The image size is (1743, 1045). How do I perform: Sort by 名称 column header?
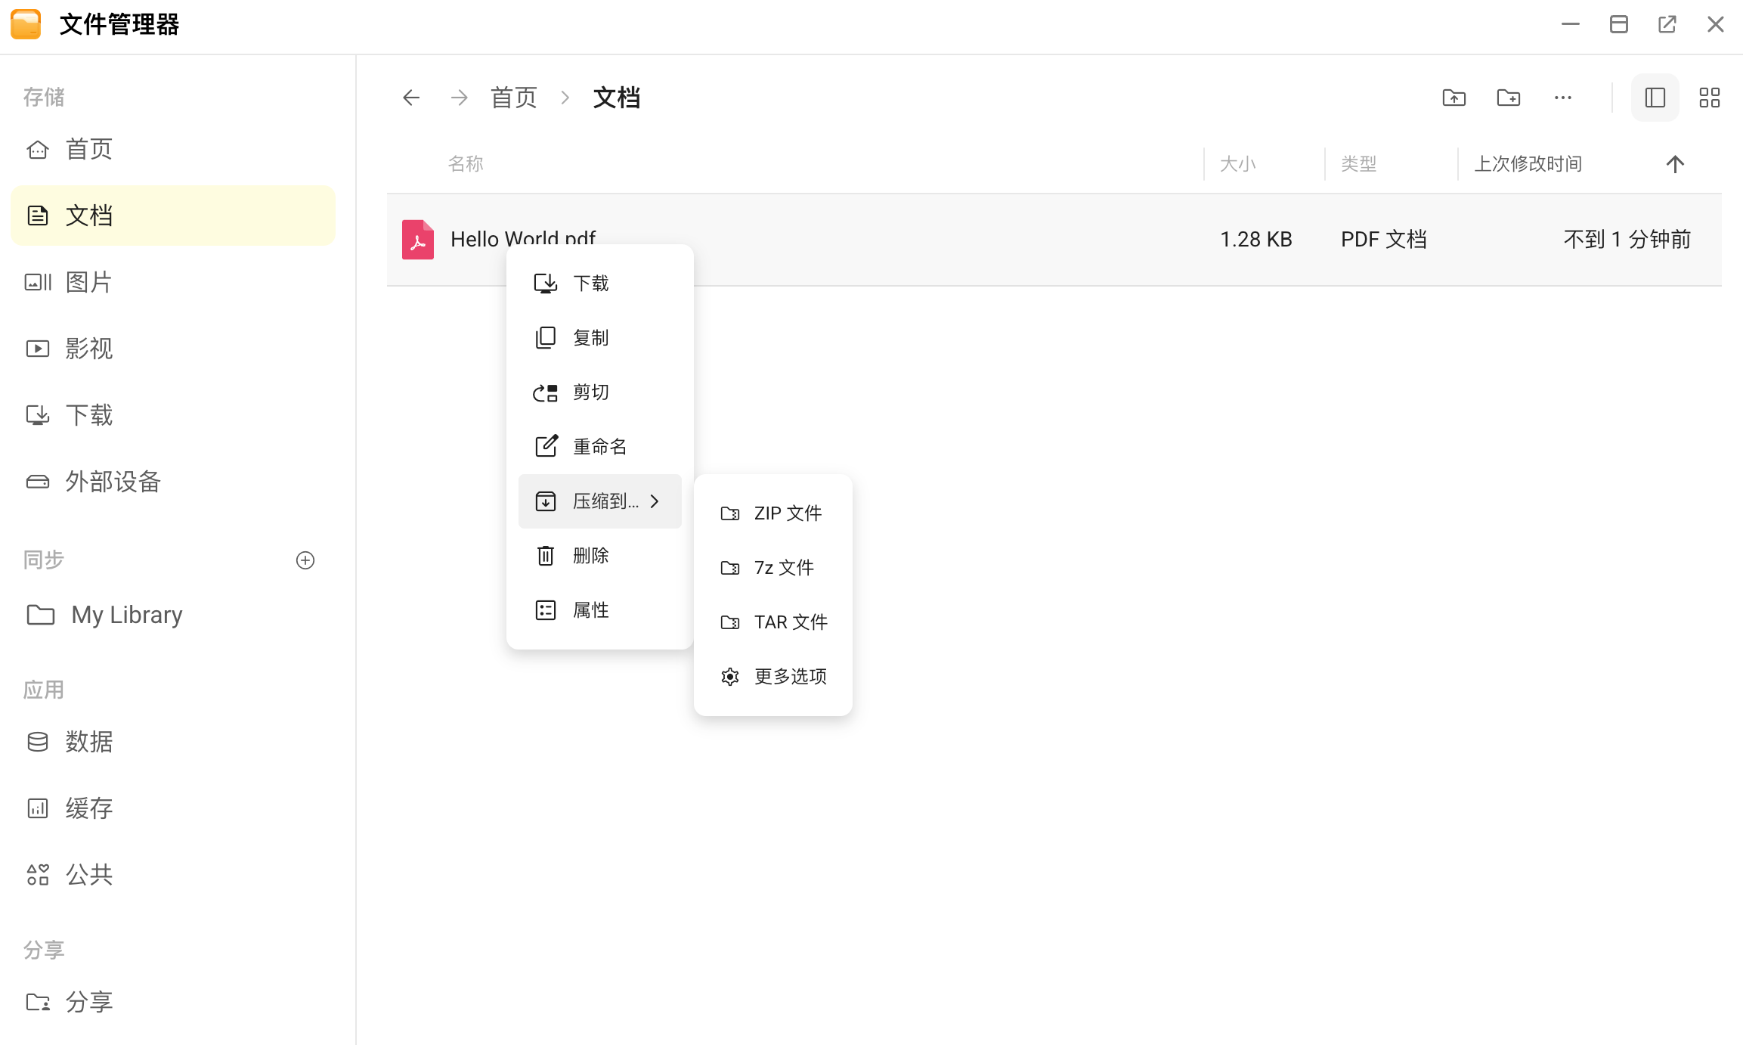click(466, 164)
